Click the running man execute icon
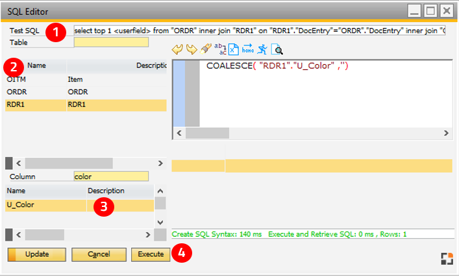Screen dimensions: 459x277 [262, 49]
